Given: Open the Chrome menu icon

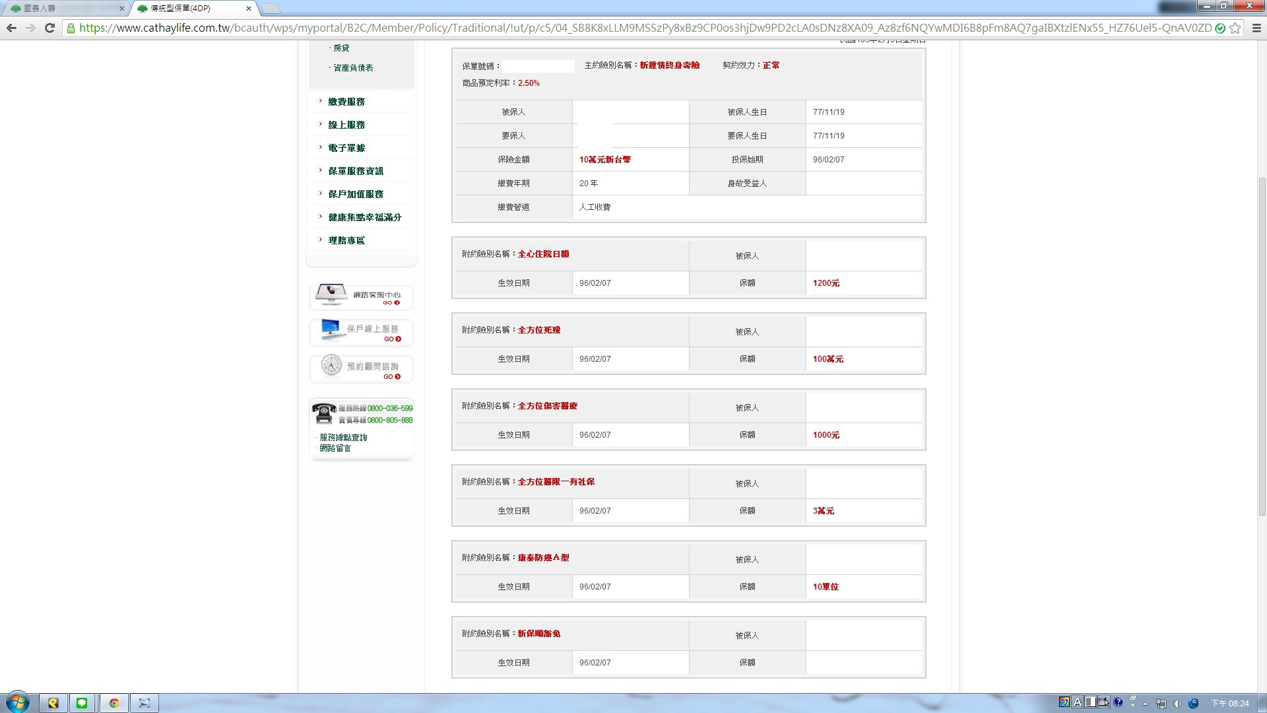Looking at the screenshot, I should (x=1256, y=28).
